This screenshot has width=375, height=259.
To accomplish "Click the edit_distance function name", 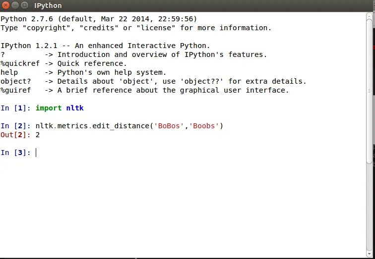I will click(x=121, y=126).
